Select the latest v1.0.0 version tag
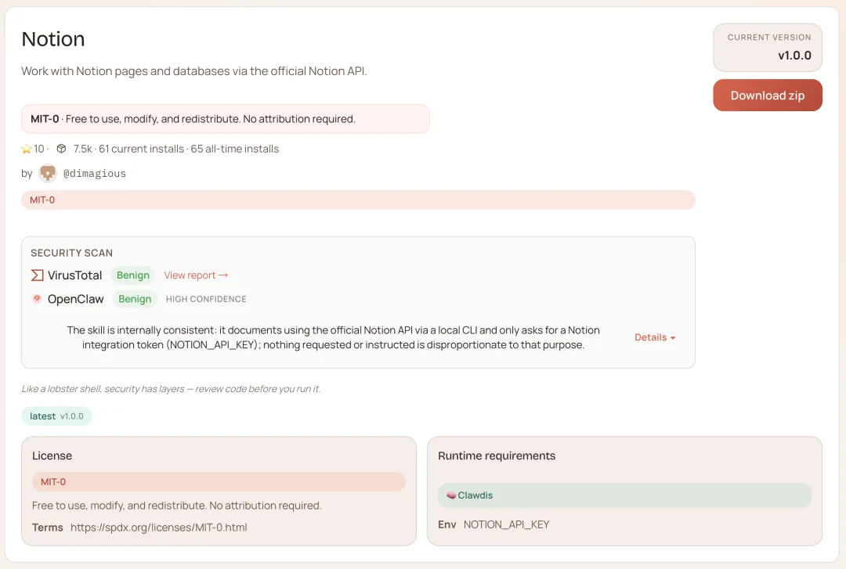846x569 pixels. point(56,416)
